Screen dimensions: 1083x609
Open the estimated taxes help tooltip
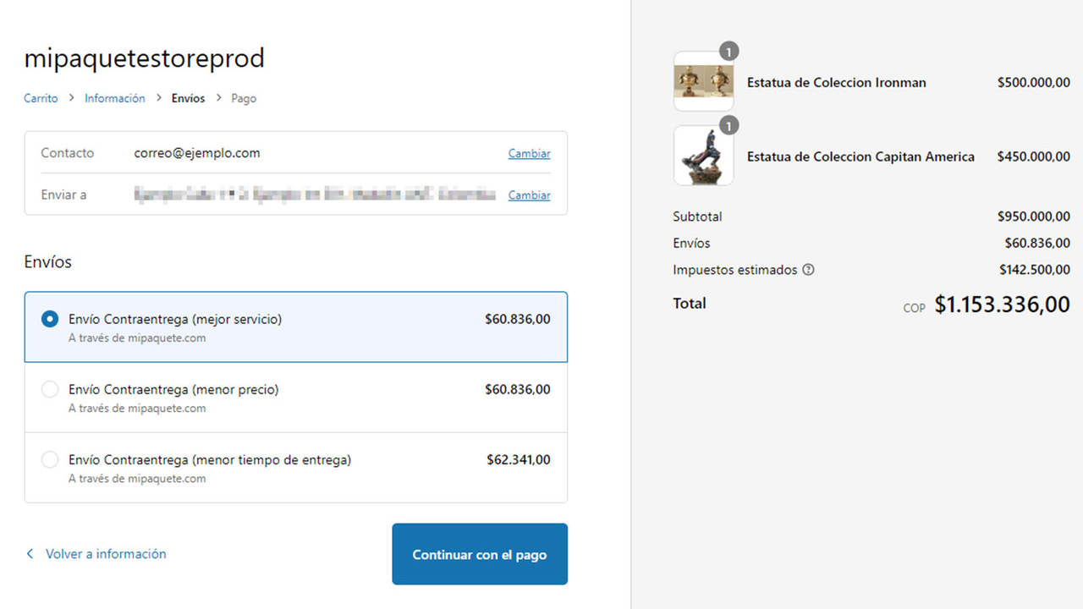808,269
